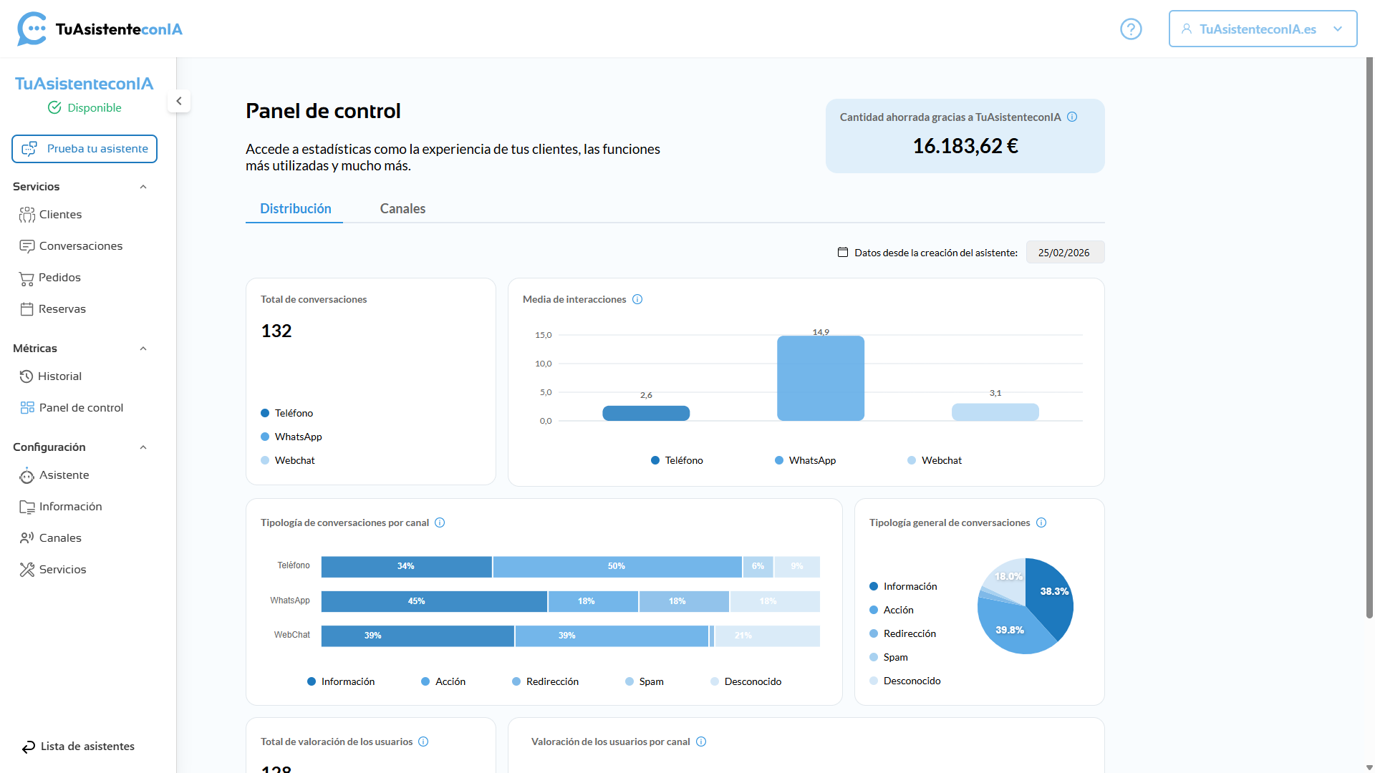Toggle WhatsApp legend in Total de conversaciones
Image resolution: width=1375 pixels, height=773 pixels.
click(x=291, y=437)
